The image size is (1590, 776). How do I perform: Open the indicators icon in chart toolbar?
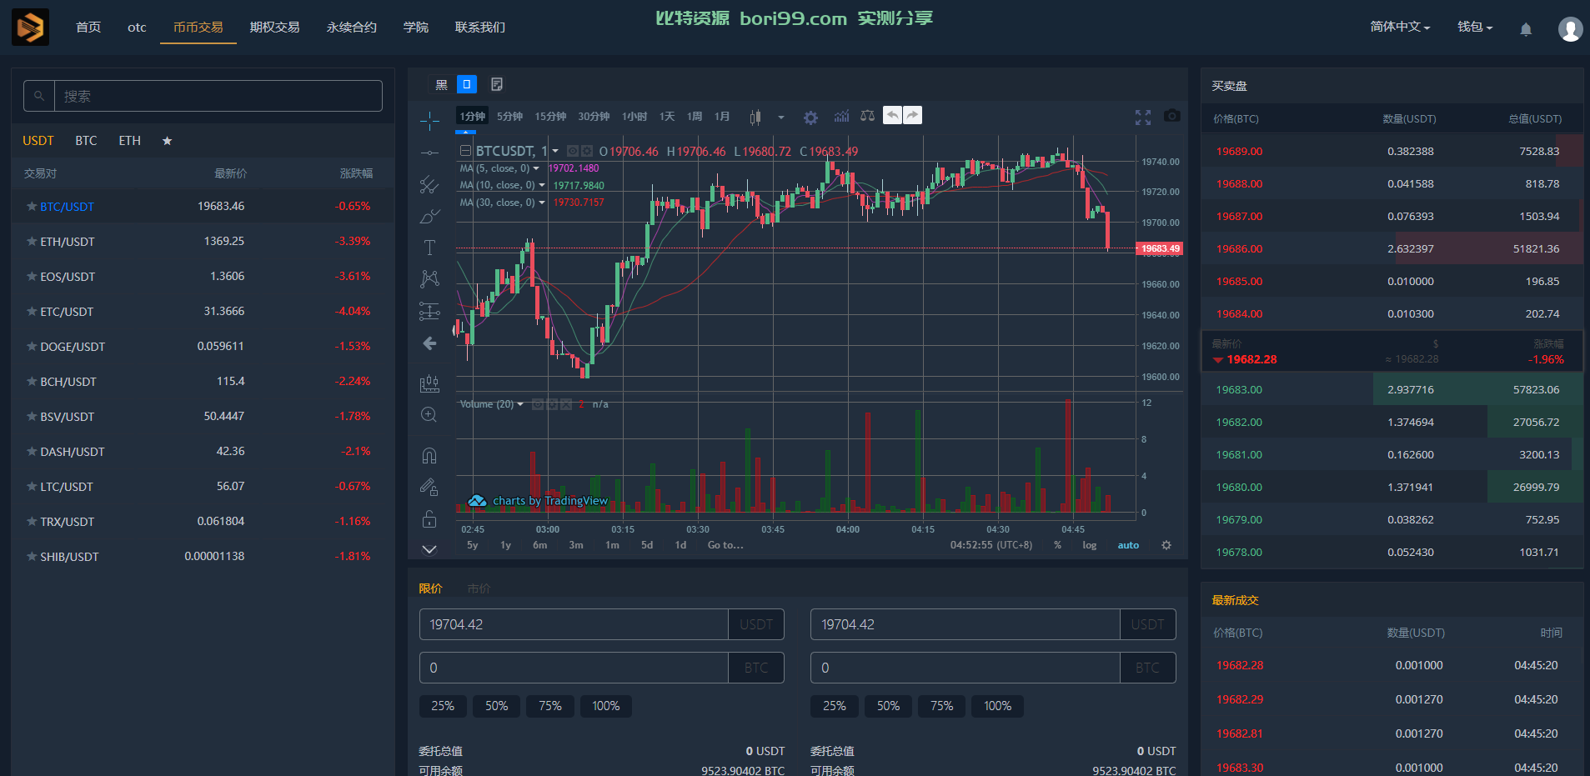841,116
